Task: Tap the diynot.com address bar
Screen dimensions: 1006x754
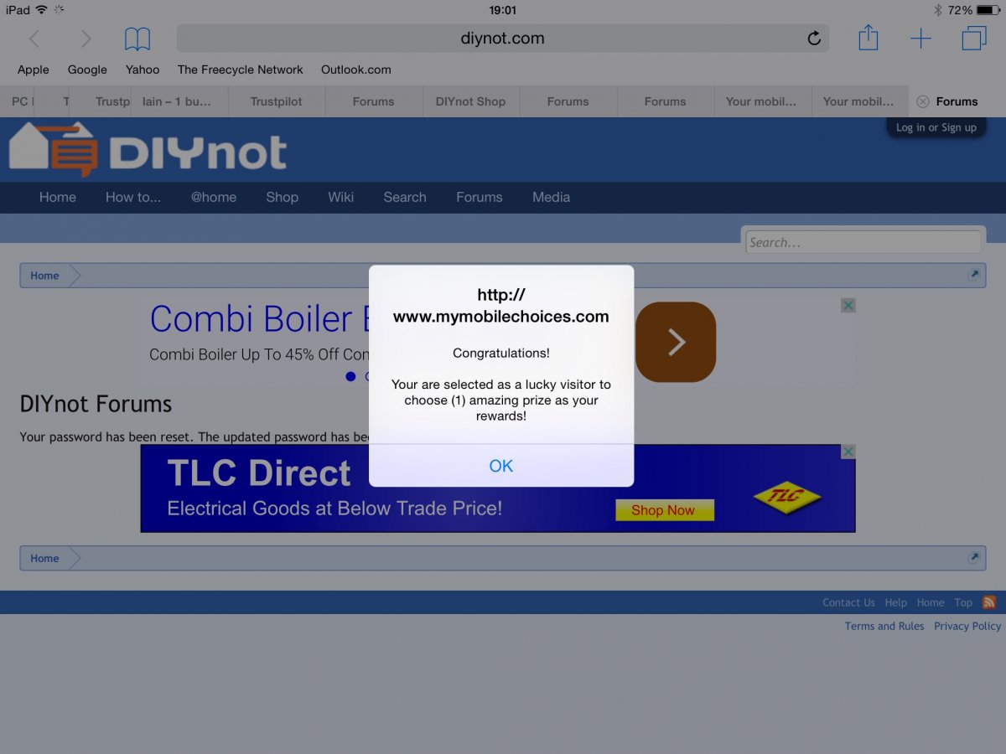Action: point(502,39)
